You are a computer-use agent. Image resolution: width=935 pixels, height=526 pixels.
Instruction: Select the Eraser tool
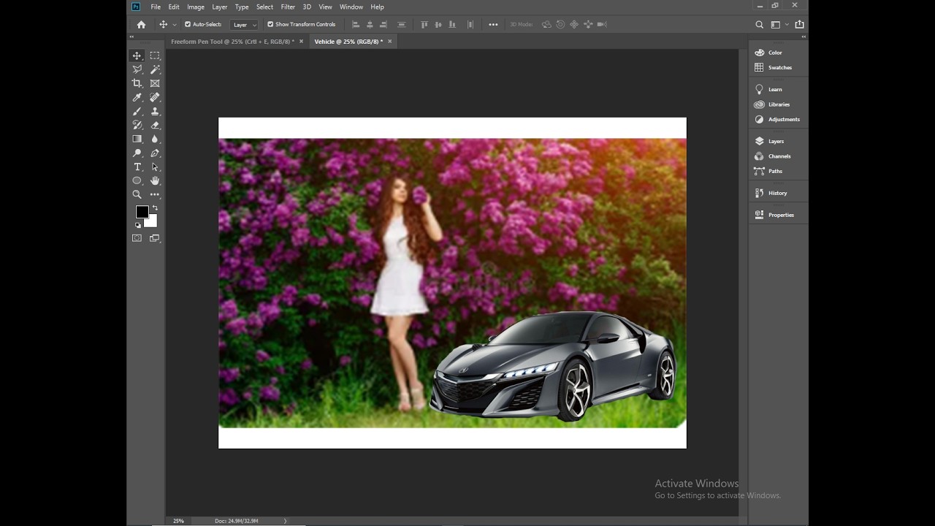(x=155, y=125)
